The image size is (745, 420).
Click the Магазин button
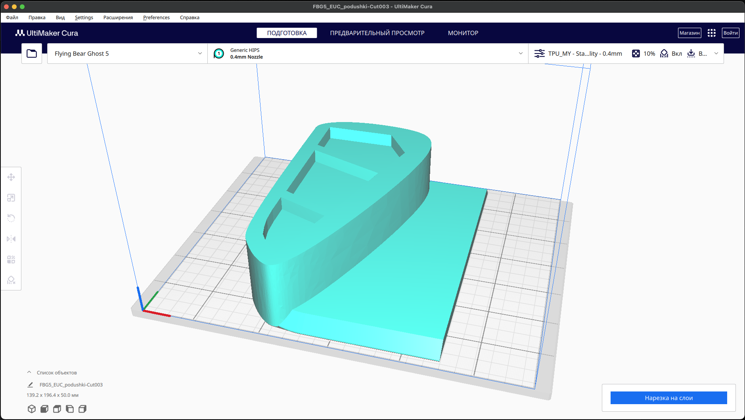tap(689, 33)
